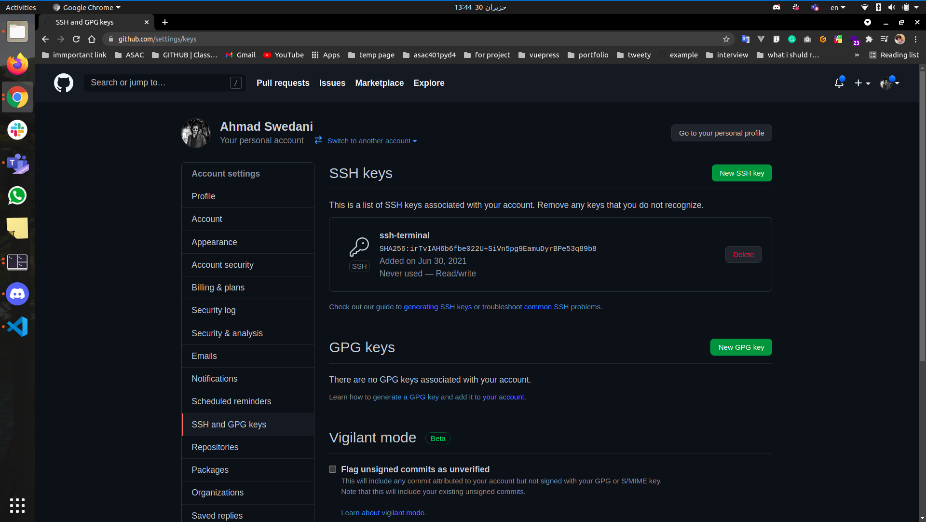
Task: Select SSH and GPG keys in sidebar
Action: pos(229,425)
